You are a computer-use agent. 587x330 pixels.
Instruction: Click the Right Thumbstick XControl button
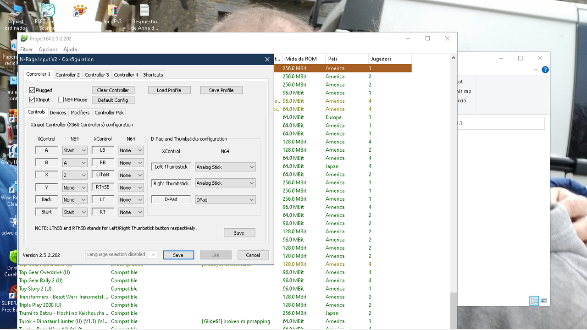(x=171, y=183)
